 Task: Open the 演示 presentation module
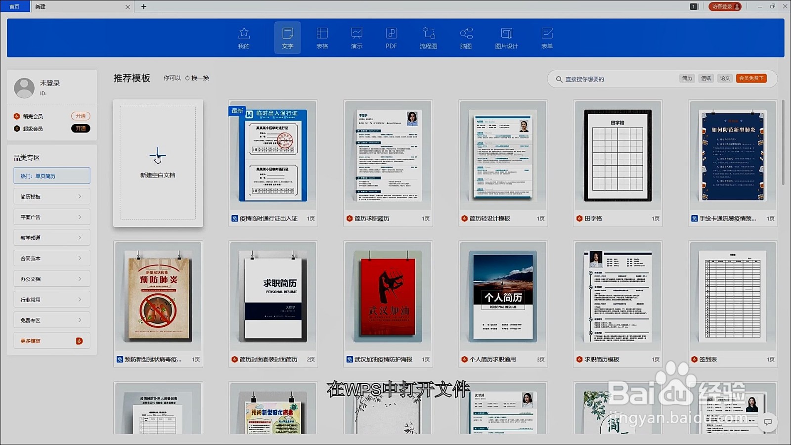[356, 38]
